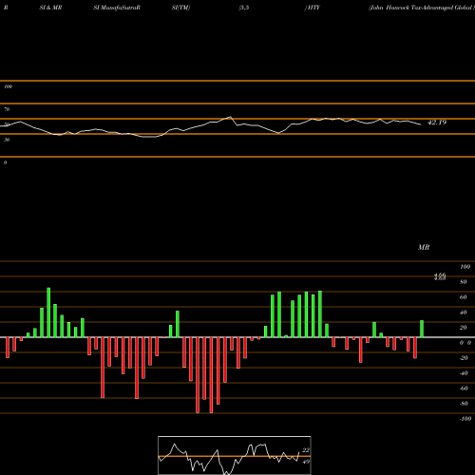Click the value 49 in mini chart
Viewport: 475px width, 475px height.
[306, 462]
